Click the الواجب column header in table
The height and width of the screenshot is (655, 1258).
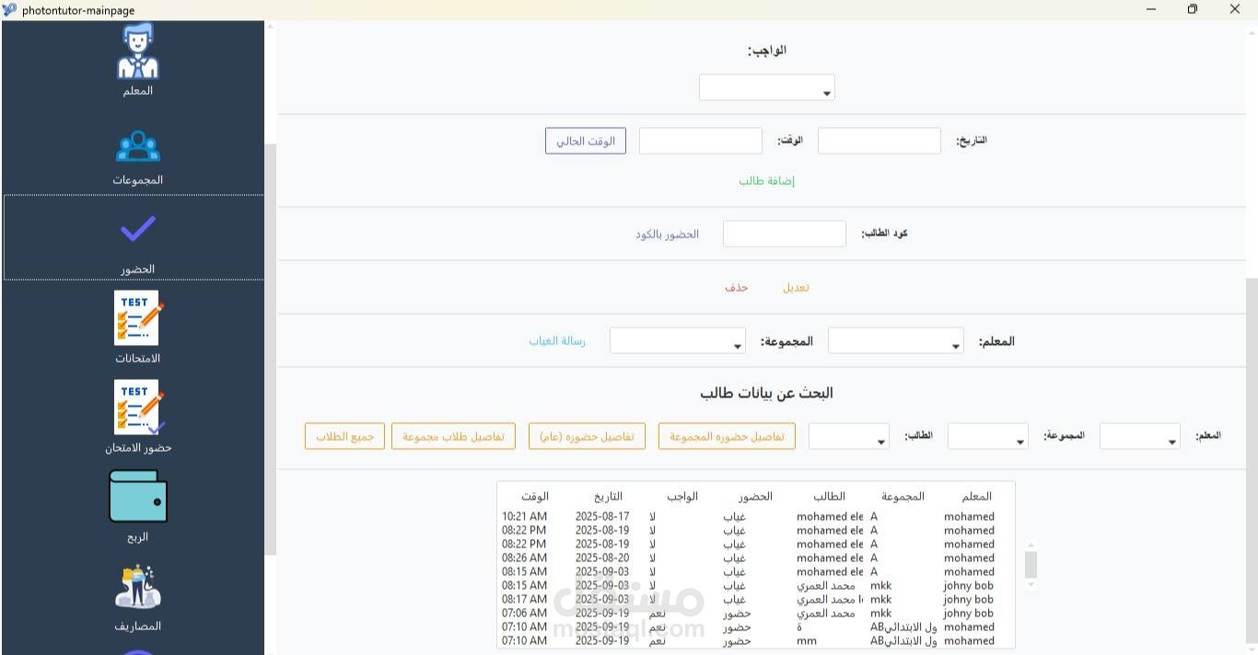coord(682,496)
